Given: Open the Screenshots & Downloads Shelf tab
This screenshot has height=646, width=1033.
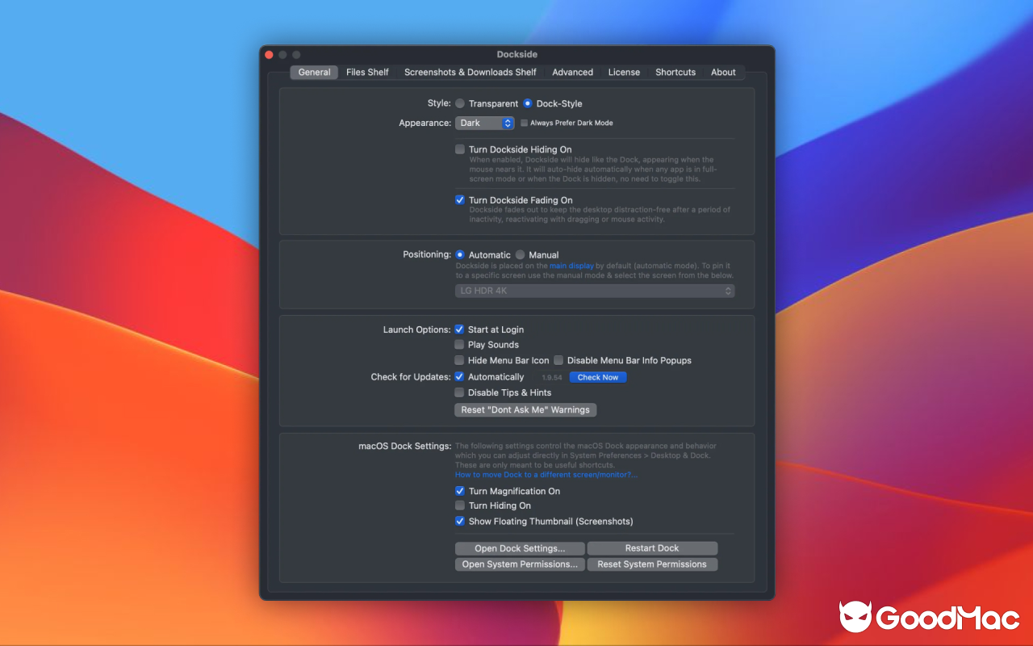Looking at the screenshot, I should (x=470, y=72).
